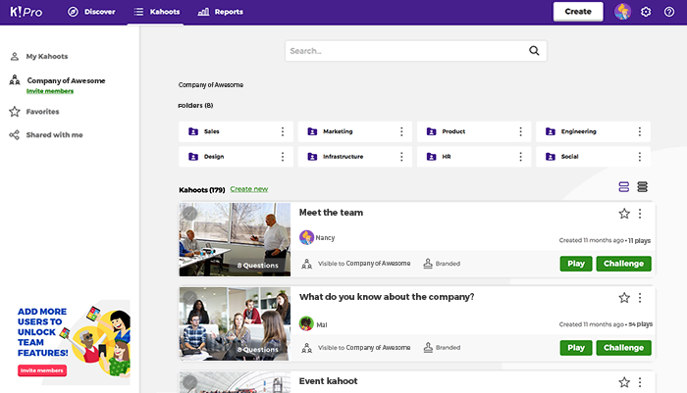The width and height of the screenshot is (687, 393).
Task: Favorite the Meet the team kahoot
Action: [624, 214]
